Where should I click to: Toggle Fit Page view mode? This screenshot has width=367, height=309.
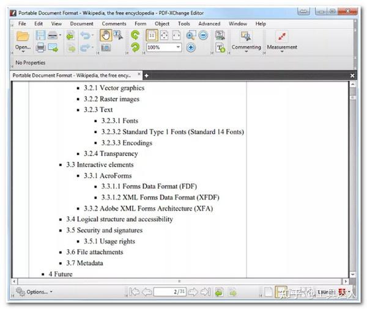[164, 35]
